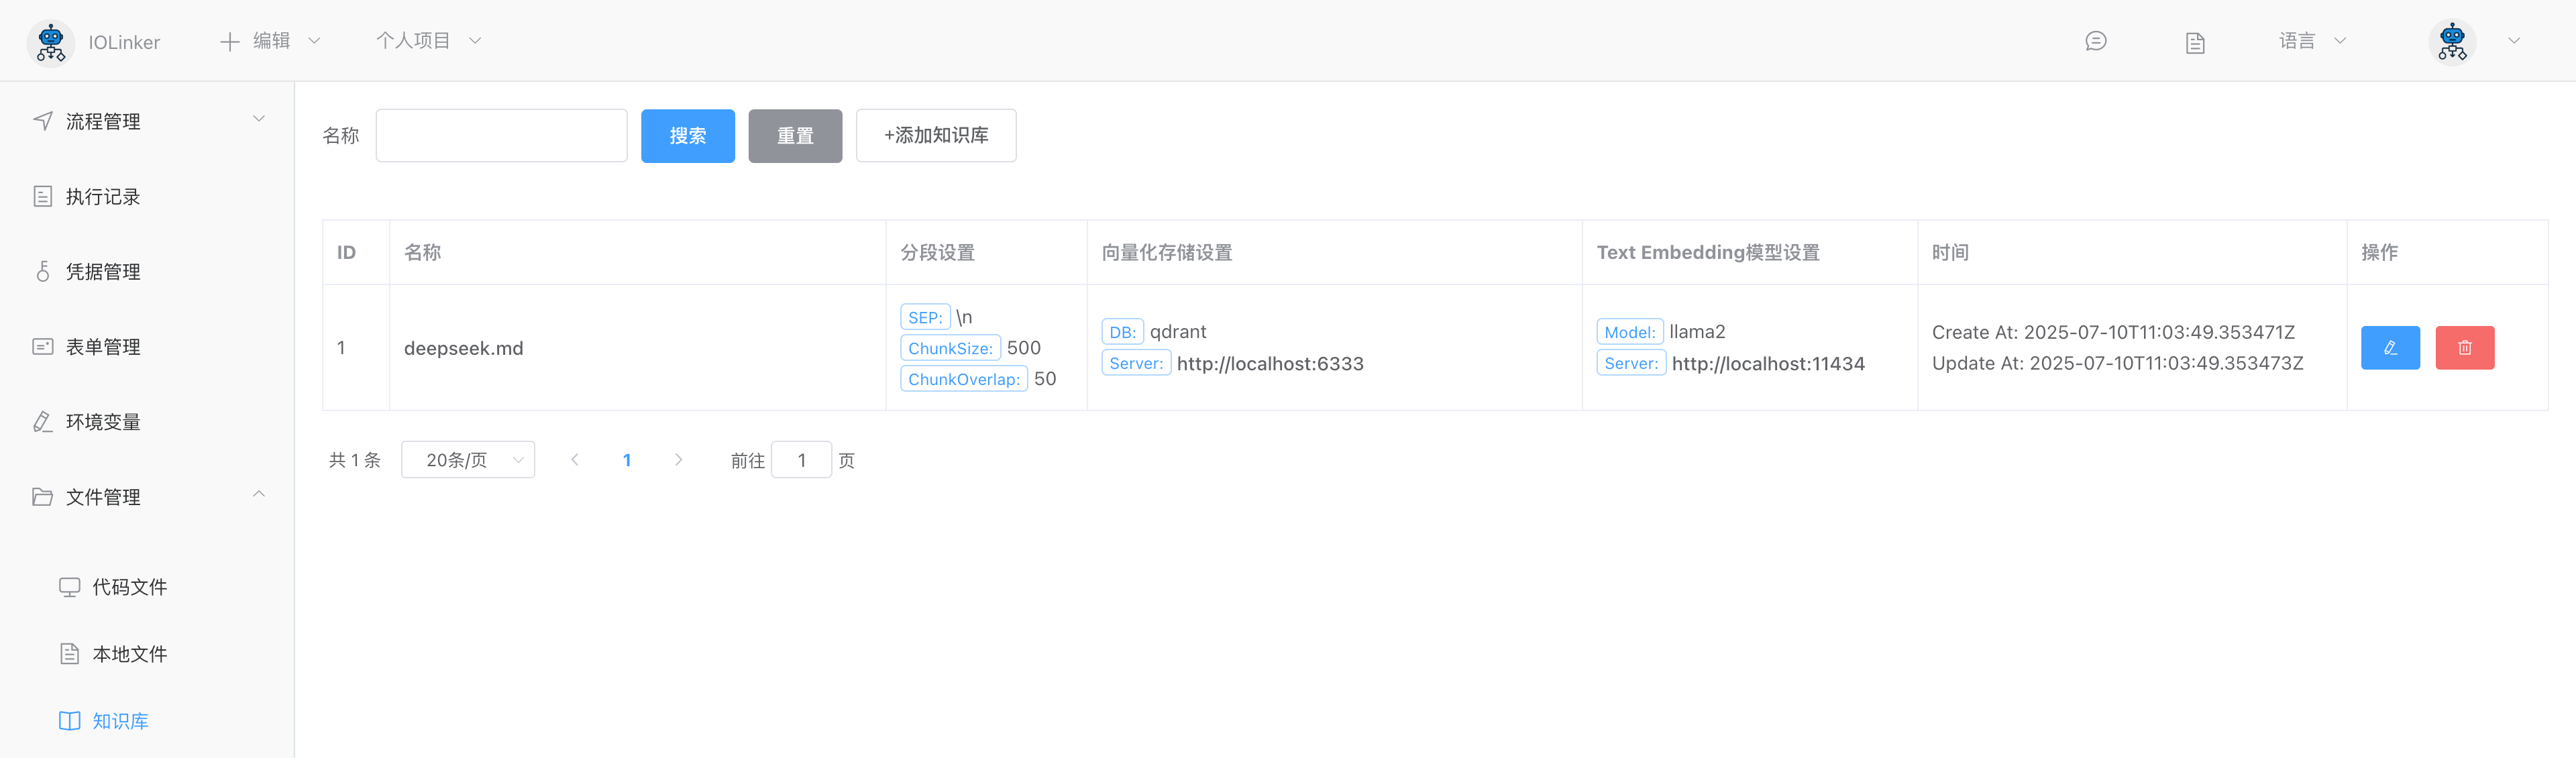Click the IOLinker robot logo

coord(50,42)
